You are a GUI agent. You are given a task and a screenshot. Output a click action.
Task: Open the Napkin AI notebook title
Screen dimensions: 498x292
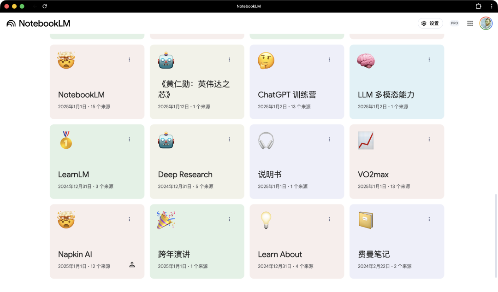(x=75, y=254)
